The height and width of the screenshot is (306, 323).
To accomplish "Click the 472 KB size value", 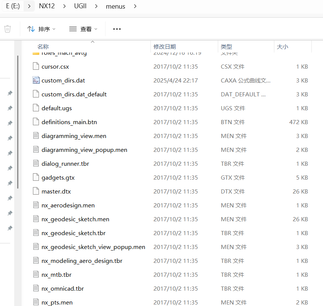I will 299,122.
